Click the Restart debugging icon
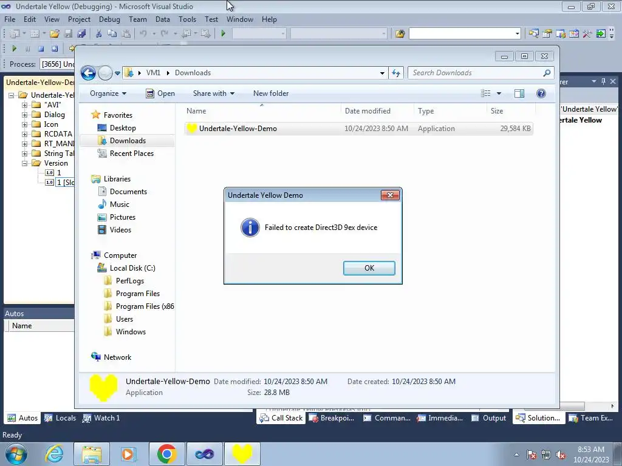The width and height of the screenshot is (622, 466). (x=54, y=49)
